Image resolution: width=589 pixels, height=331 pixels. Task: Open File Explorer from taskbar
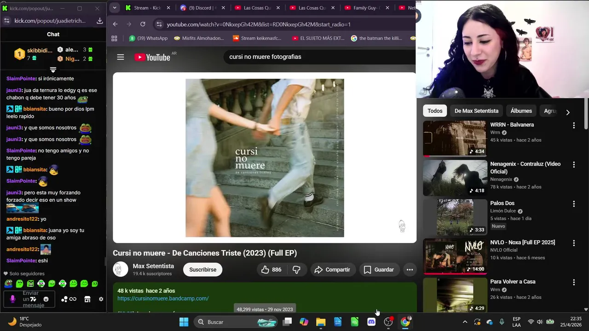(321, 322)
